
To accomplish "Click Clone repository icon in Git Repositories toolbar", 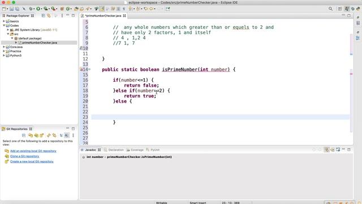I will pos(36,135).
